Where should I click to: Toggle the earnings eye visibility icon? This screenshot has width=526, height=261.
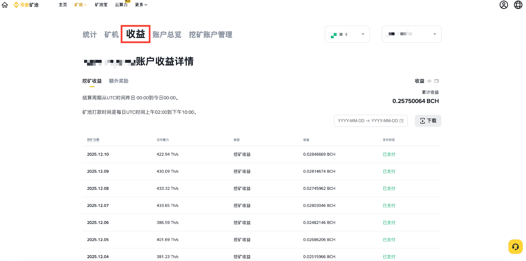(429, 81)
